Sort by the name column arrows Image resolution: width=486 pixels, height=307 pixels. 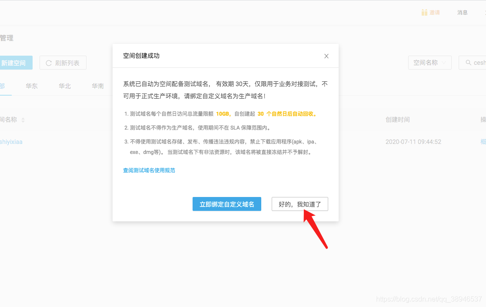(23, 120)
